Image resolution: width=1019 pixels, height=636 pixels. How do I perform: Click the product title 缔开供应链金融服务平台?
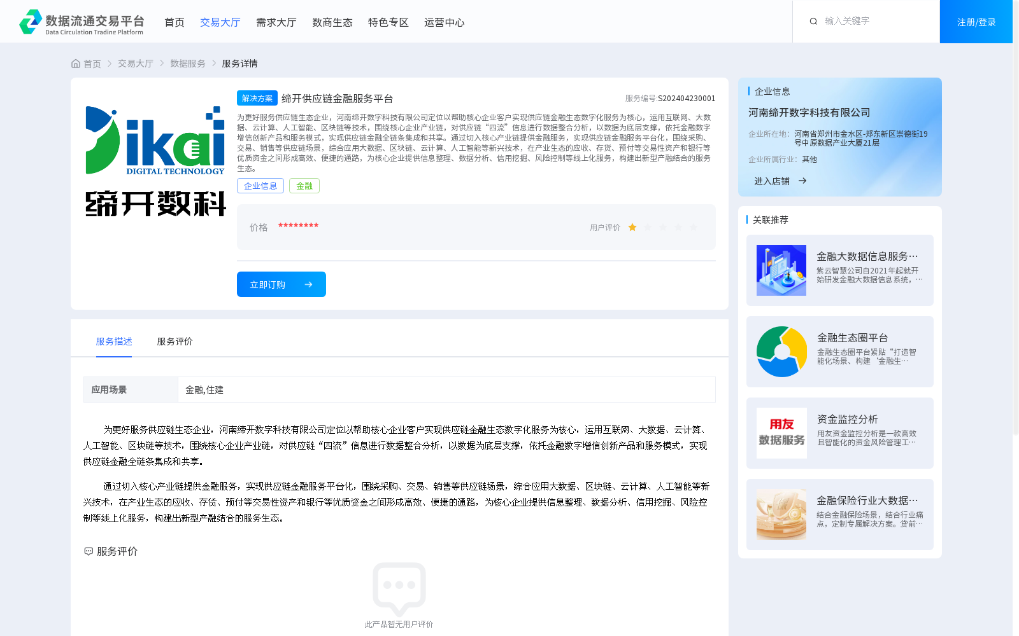tap(338, 99)
